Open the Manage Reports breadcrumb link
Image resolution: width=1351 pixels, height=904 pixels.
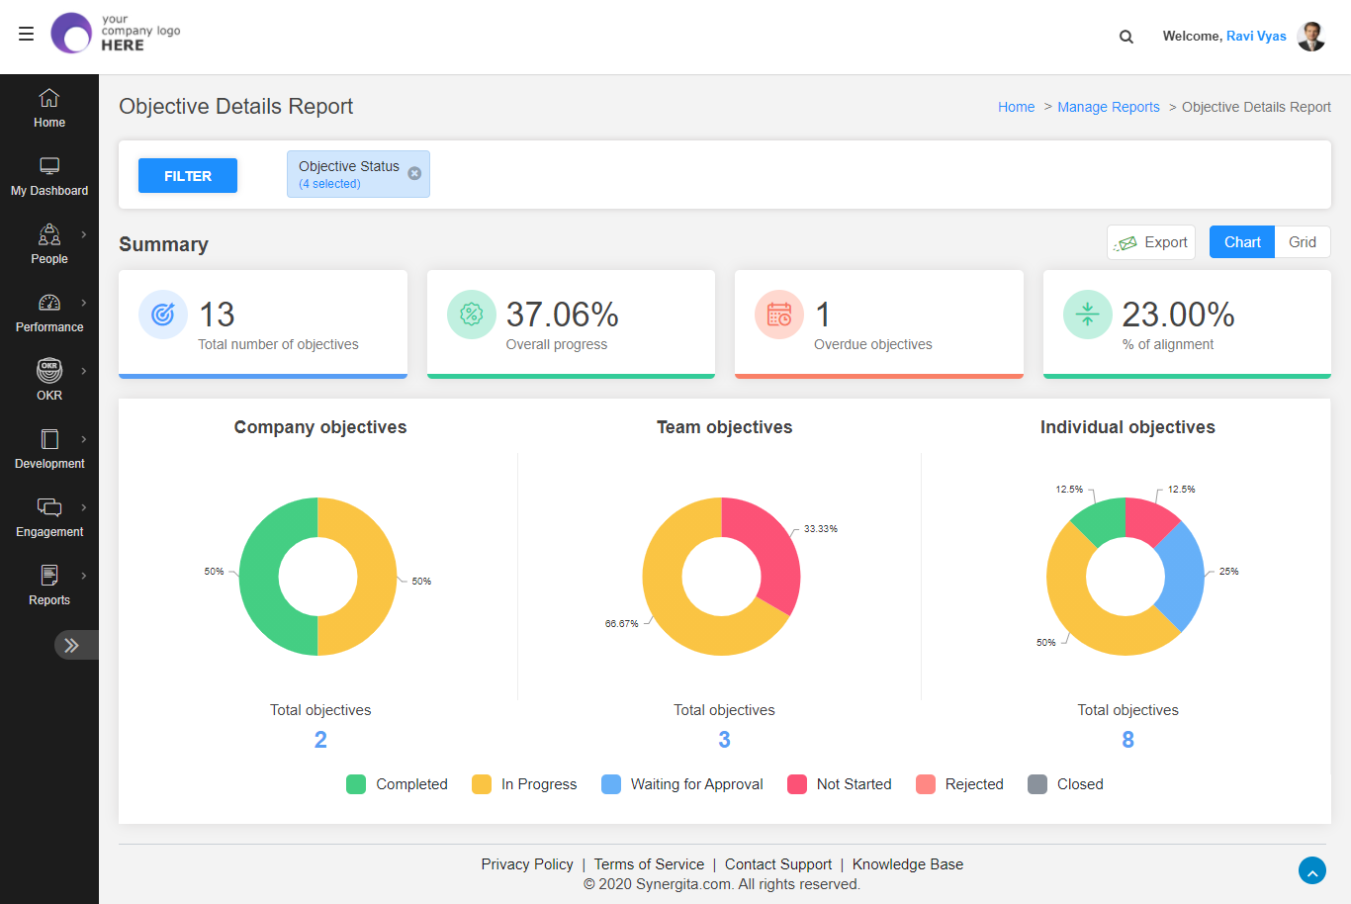[x=1108, y=107]
